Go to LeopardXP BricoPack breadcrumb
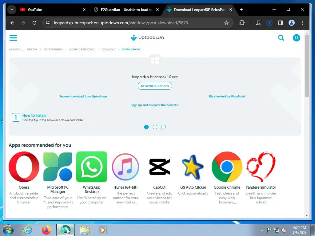The image size is (315, 236). click(x=82, y=49)
